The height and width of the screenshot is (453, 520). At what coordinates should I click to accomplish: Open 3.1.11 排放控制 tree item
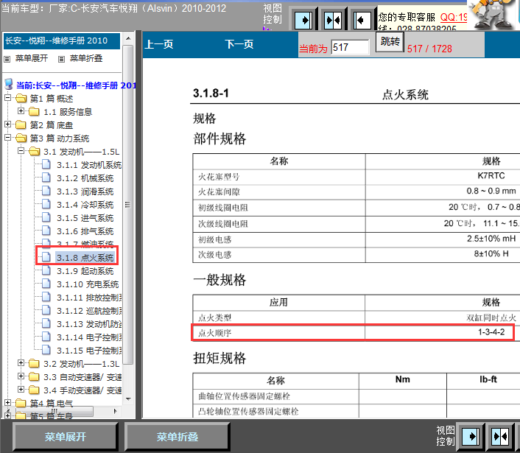pyautogui.click(x=89, y=298)
